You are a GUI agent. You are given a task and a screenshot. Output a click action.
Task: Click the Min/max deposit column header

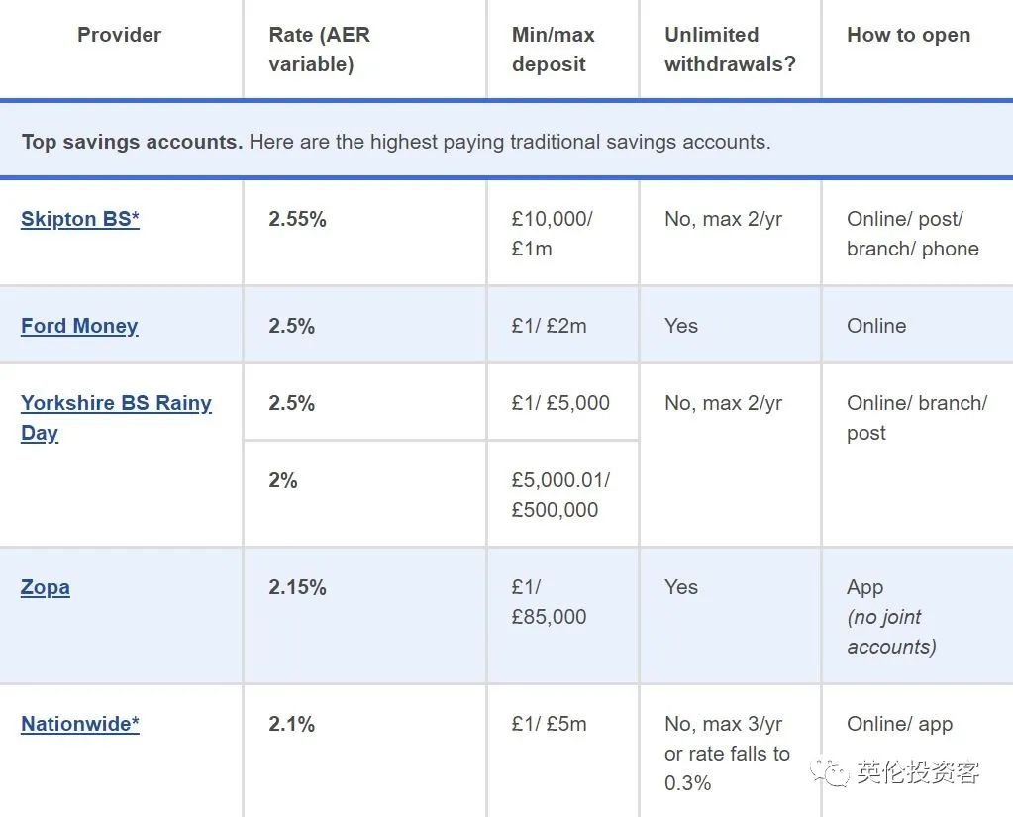(553, 50)
